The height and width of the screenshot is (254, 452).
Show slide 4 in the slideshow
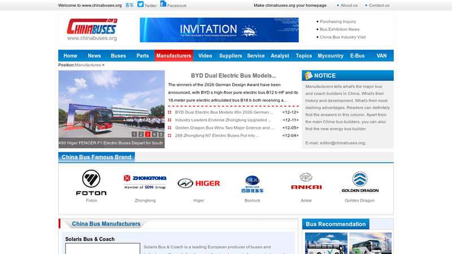click(x=154, y=134)
